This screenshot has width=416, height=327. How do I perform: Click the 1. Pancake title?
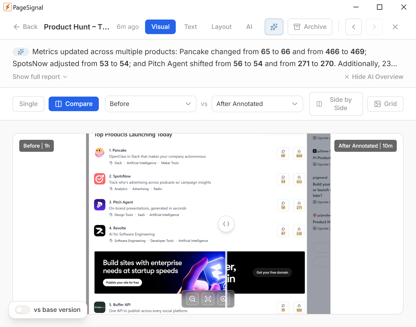coord(118,150)
